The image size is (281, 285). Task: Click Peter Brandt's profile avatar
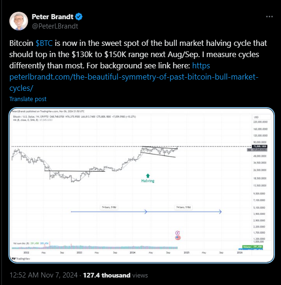pos(18,22)
